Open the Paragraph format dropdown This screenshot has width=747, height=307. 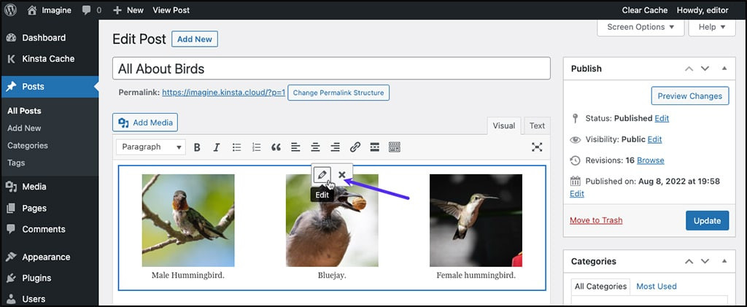click(x=151, y=147)
